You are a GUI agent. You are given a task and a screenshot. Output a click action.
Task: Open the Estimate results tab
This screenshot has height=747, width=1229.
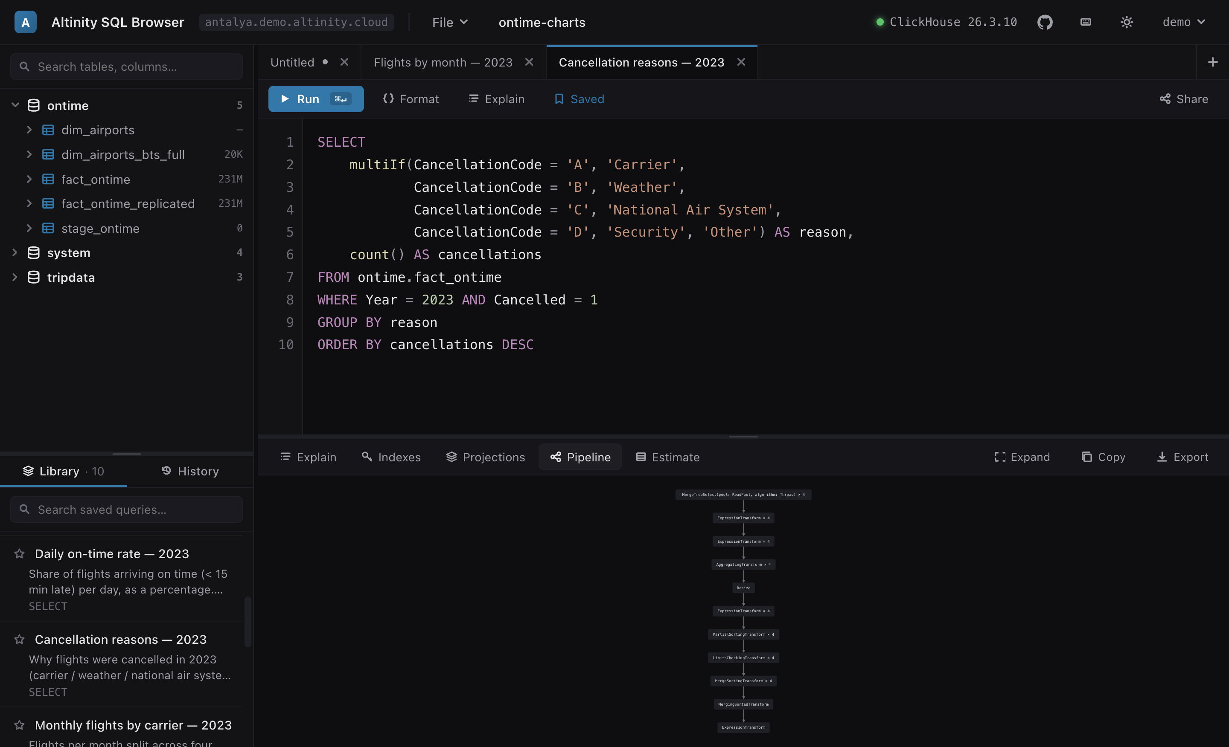pos(667,457)
